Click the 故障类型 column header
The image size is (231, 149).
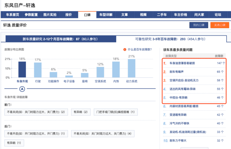(171, 56)
